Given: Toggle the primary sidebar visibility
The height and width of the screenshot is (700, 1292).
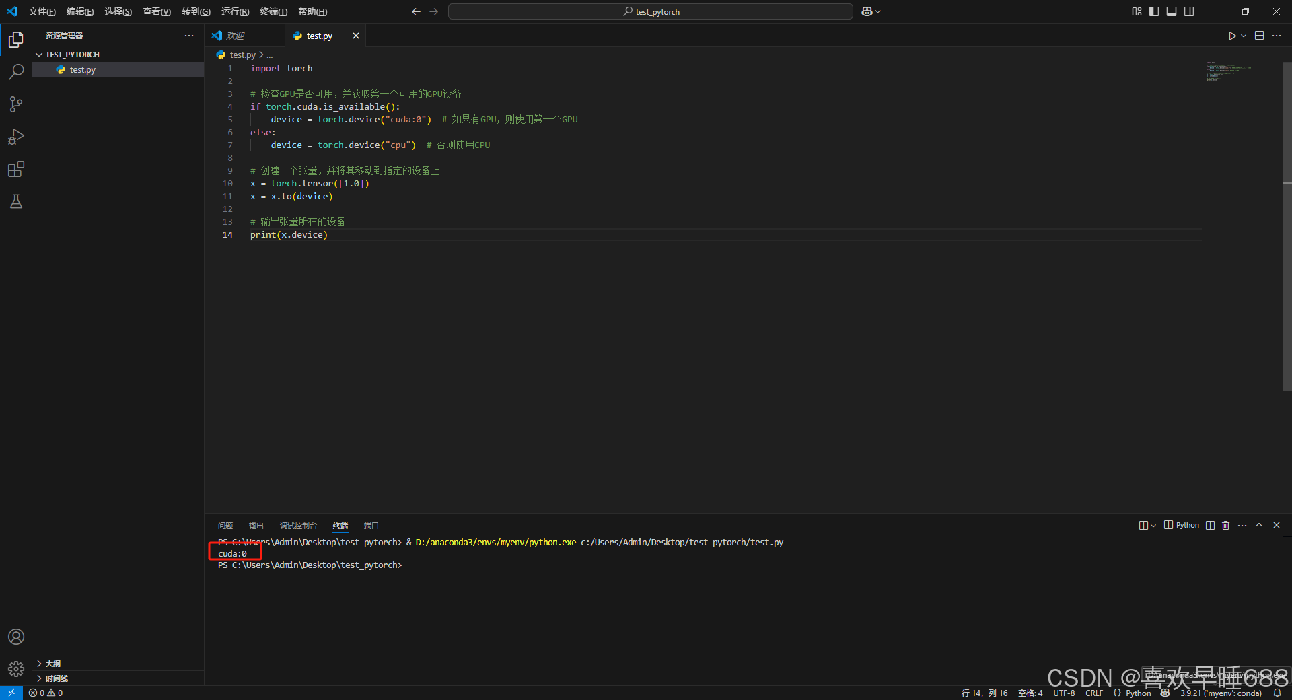Looking at the screenshot, I should tap(1154, 11).
